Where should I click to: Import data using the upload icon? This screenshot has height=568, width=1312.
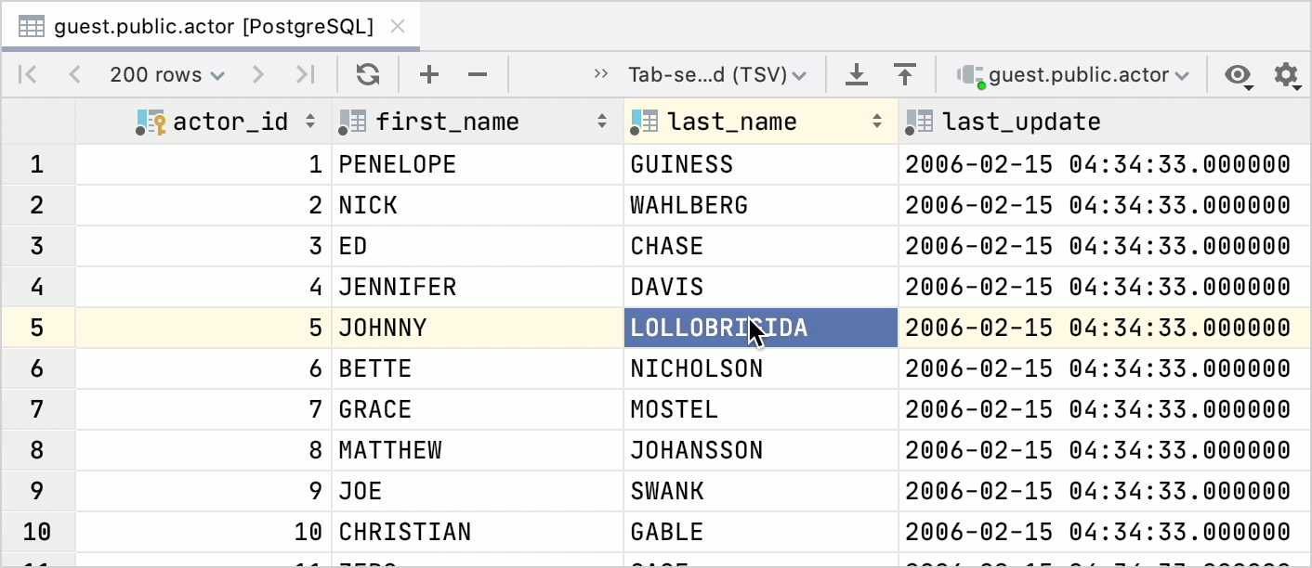[x=905, y=74]
